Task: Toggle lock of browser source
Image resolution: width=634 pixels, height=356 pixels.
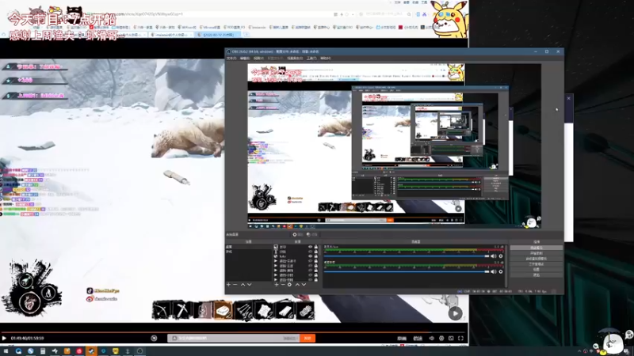Action: (316, 256)
